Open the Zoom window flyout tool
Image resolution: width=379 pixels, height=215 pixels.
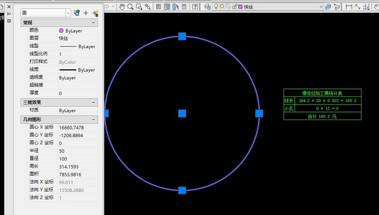[139, 7]
